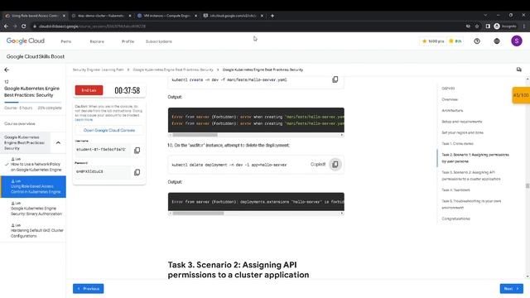The width and height of the screenshot is (530, 298).
Task: Jump to Task 5 Troubleshooting outline entry
Action: (x=471, y=204)
